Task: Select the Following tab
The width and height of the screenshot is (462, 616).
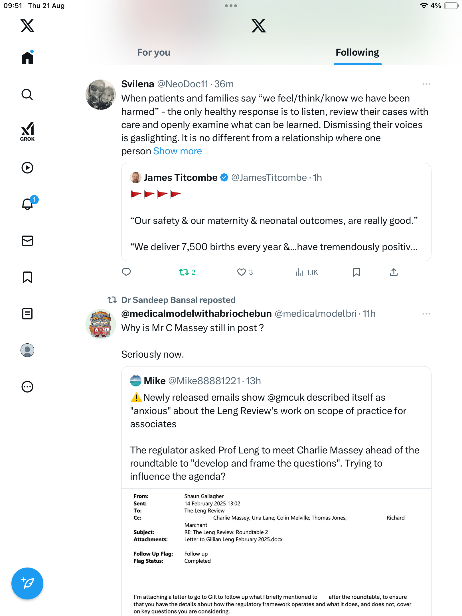Action: [x=357, y=52]
